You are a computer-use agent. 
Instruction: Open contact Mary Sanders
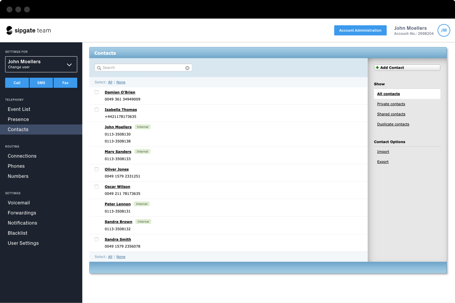point(118,152)
